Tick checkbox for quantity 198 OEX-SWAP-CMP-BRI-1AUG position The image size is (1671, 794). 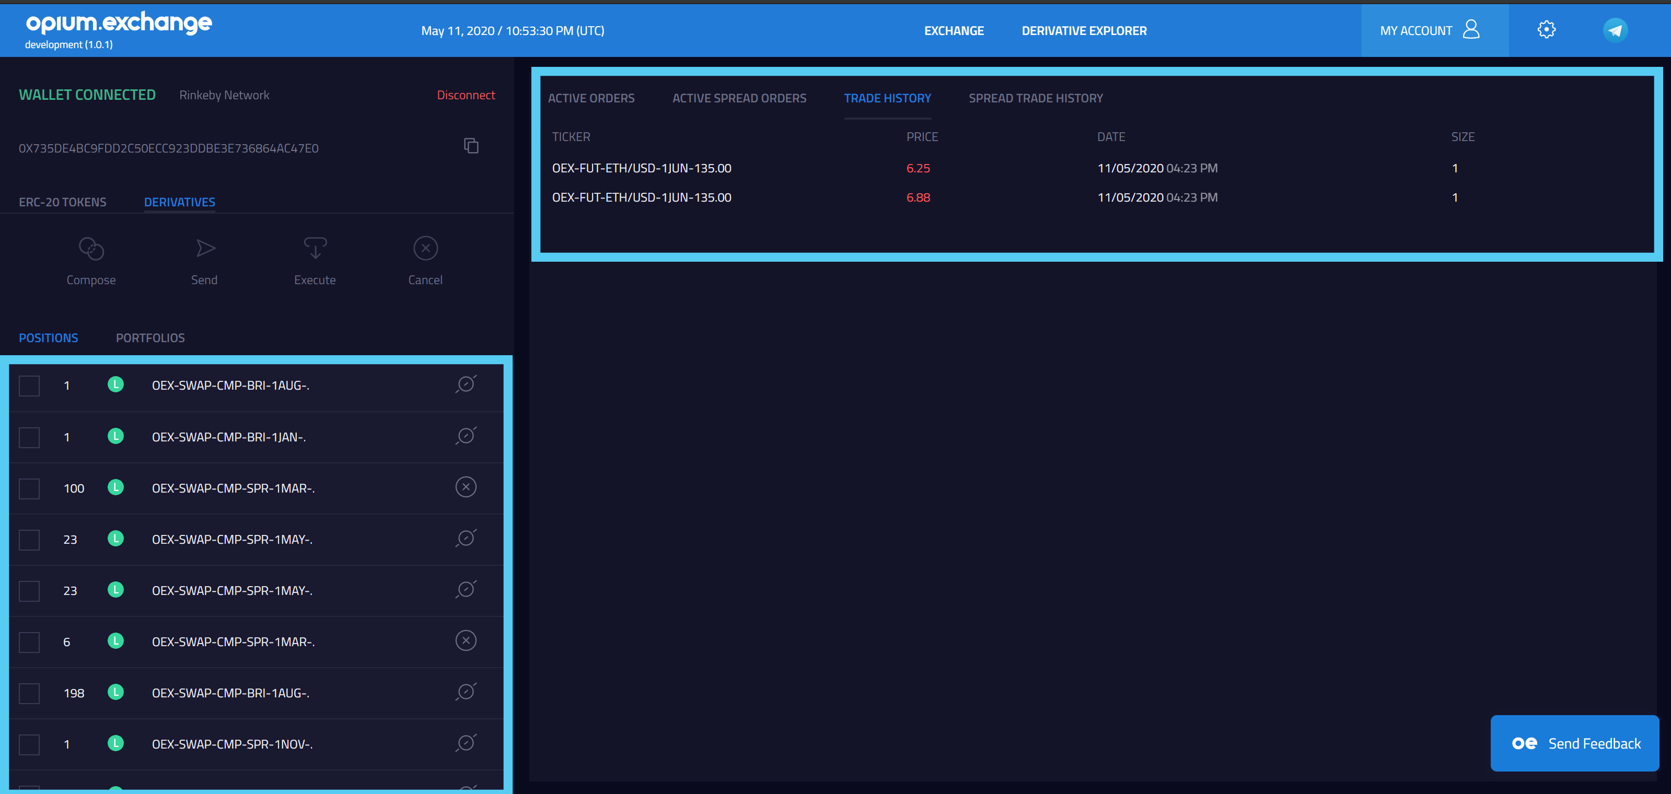[29, 694]
